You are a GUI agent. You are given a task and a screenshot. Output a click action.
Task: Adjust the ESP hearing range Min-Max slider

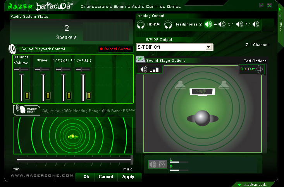click(74, 160)
